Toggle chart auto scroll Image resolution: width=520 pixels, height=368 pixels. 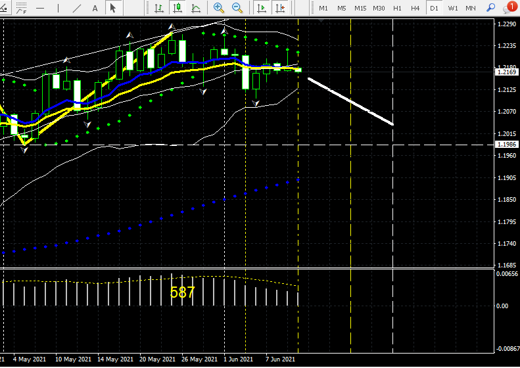(262, 8)
